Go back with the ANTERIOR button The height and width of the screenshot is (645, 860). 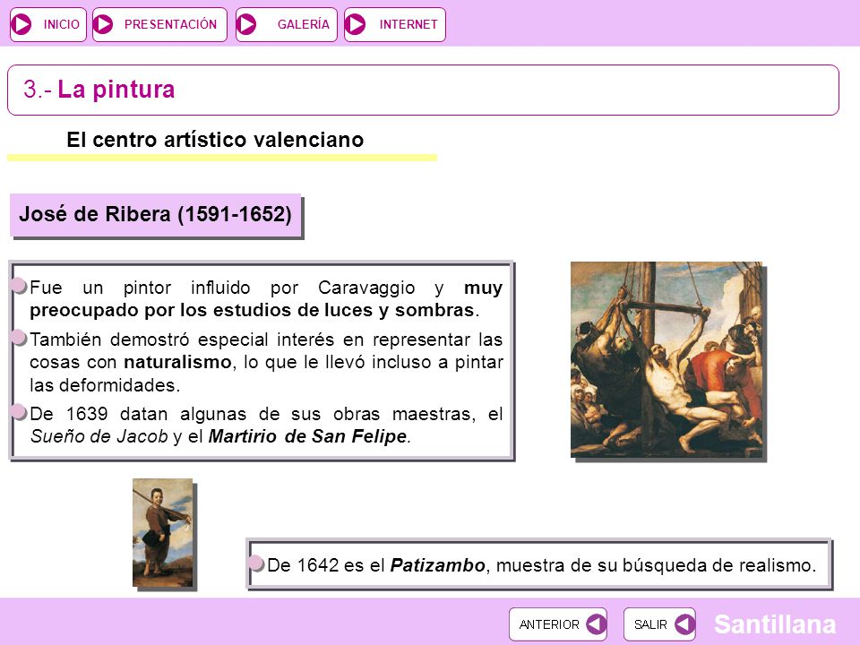click(558, 624)
